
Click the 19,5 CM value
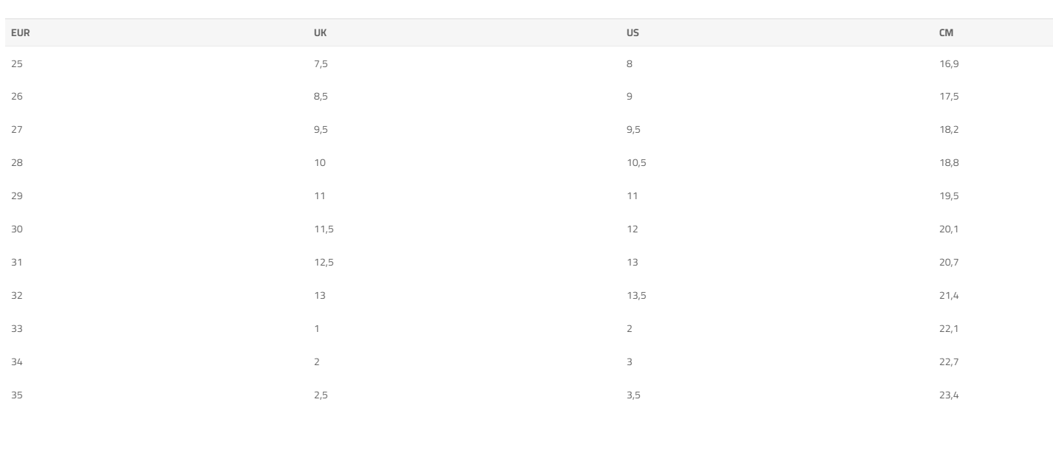point(949,196)
